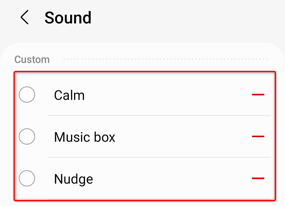
Task: Remove the Calm custom sound
Action: (x=258, y=95)
